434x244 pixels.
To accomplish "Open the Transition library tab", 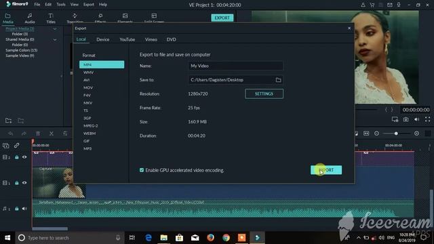I will pyautogui.click(x=75, y=18).
